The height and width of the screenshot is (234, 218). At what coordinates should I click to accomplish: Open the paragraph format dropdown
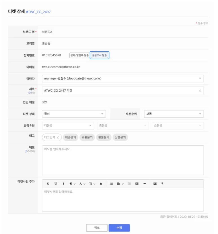72,184
